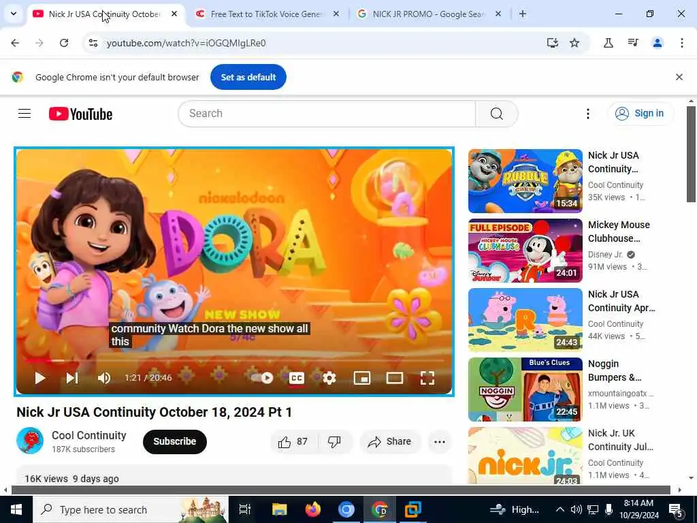Open media controls icon in toolbar
The height and width of the screenshot is (523, 697).
[633, 43]
